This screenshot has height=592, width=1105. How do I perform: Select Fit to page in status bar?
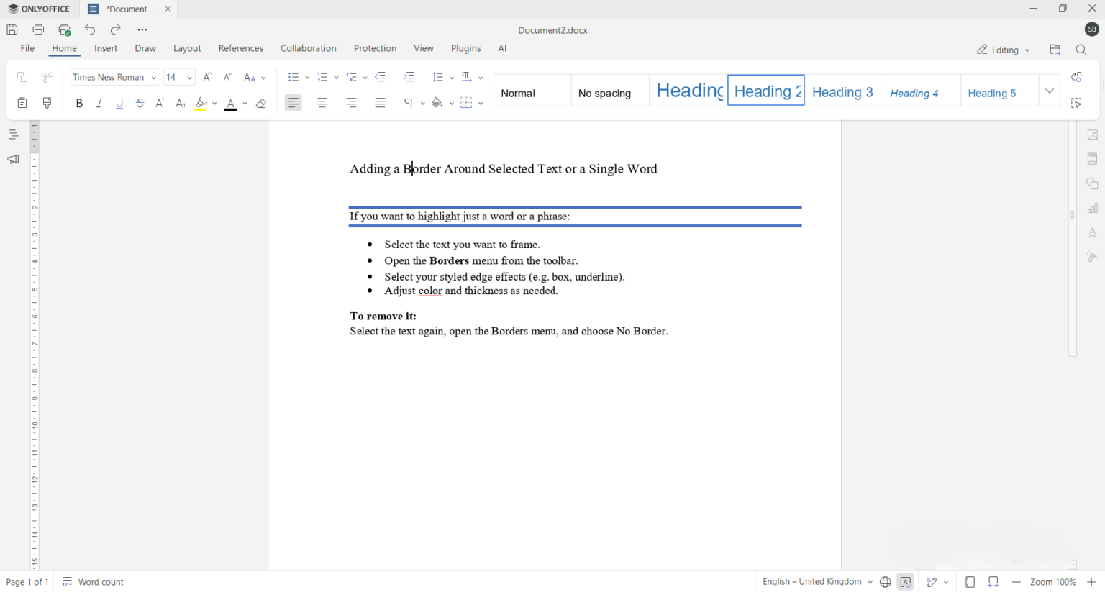point(970,581)
